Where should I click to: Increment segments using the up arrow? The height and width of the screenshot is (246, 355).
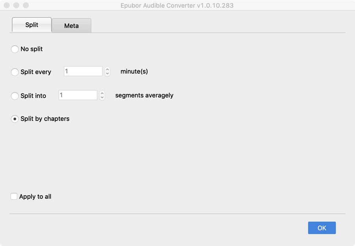[102, 93]
